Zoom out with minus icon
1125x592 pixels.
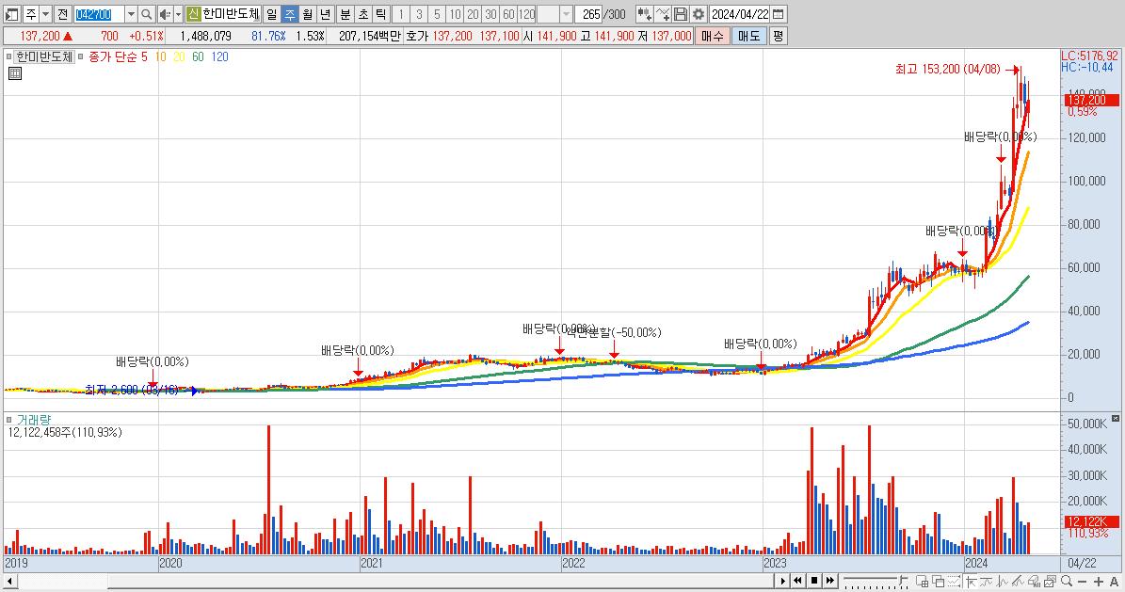(1082, 582)
